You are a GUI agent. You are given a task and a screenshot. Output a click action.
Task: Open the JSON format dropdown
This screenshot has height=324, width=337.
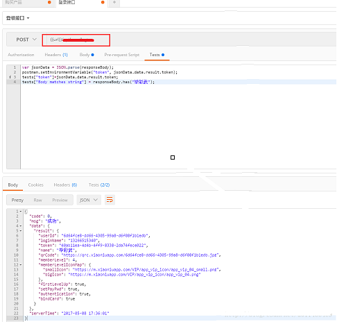(x=89, y=200)
